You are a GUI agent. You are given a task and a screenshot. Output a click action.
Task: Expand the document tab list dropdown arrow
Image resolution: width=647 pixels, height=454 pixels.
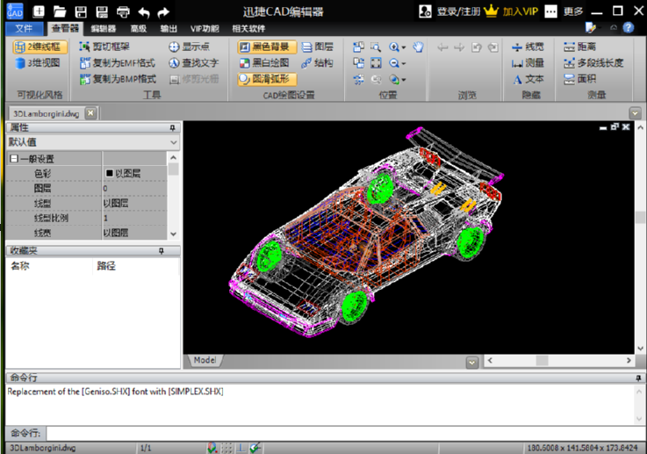coord(635,113)
